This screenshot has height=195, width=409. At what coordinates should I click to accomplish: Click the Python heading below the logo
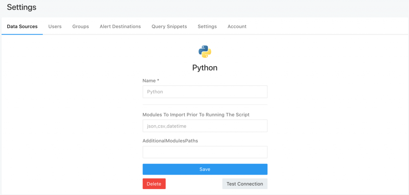(205, 68)
